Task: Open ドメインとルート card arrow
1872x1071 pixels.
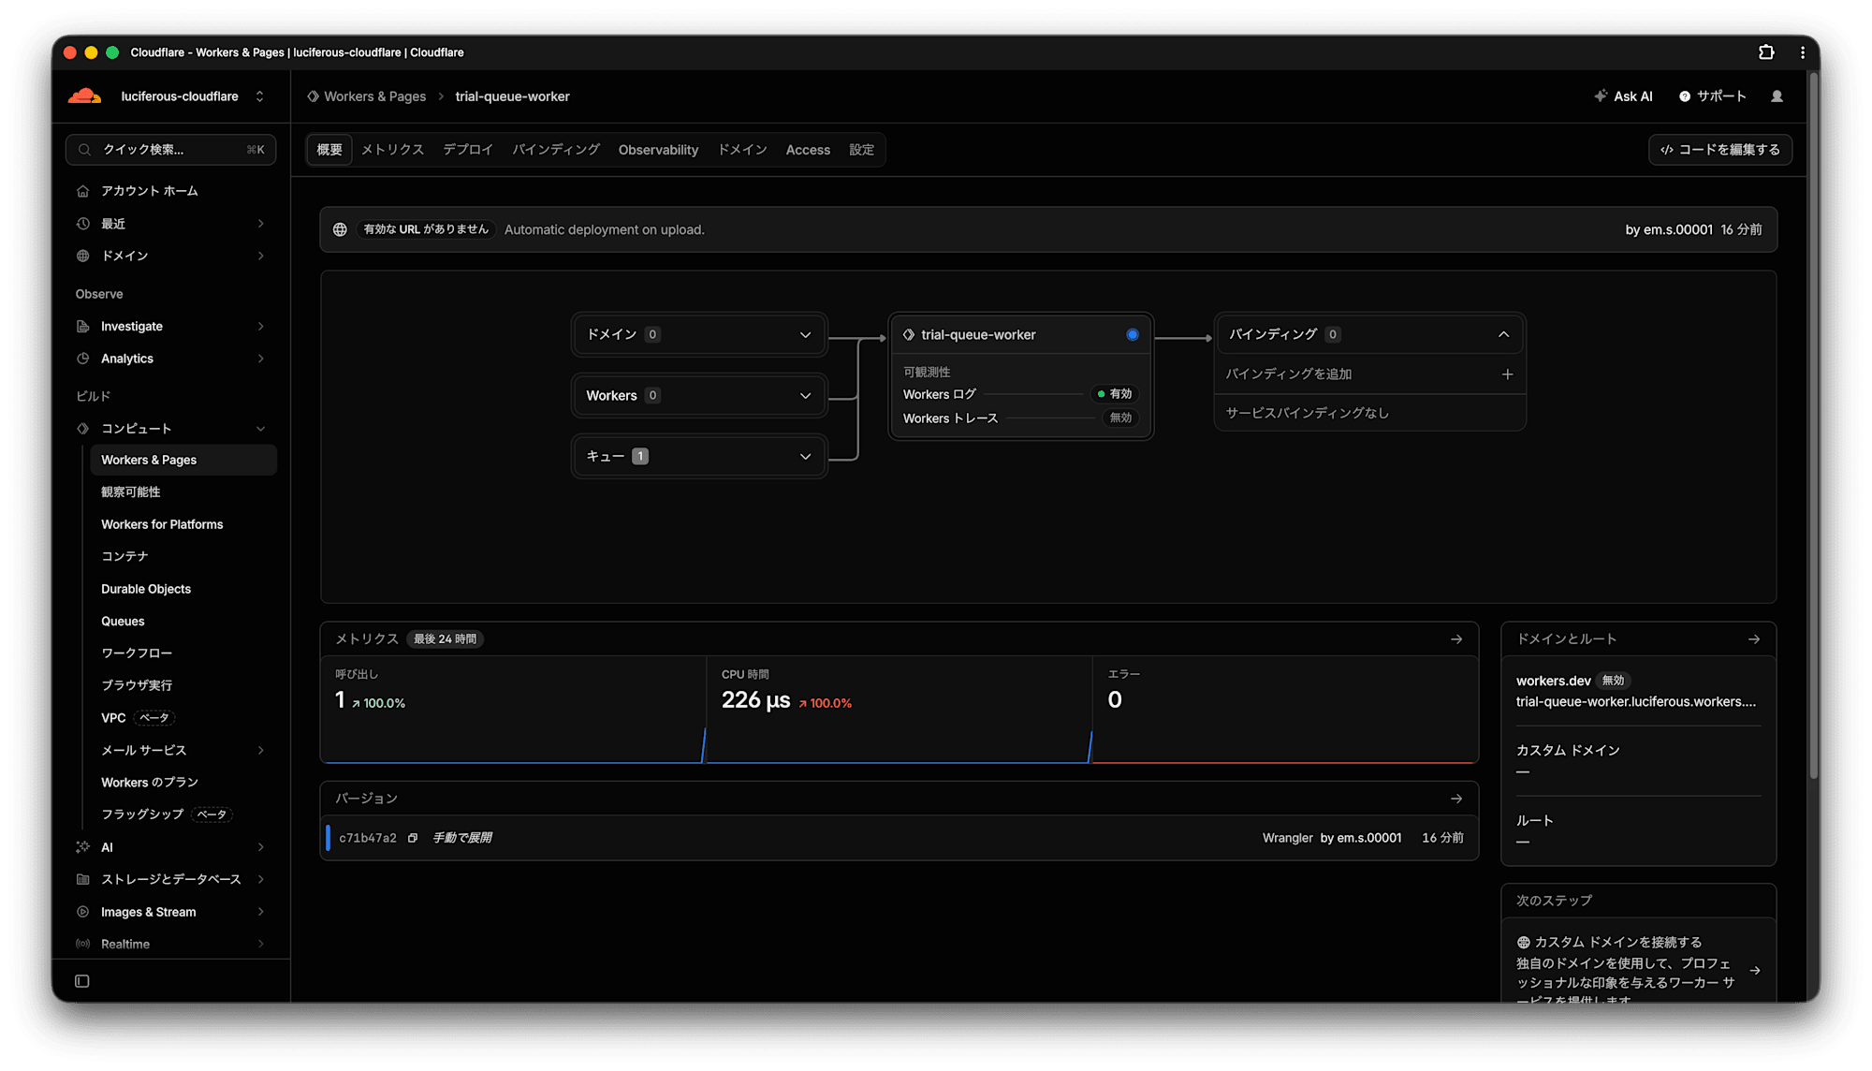Action: pos(1754,639)
